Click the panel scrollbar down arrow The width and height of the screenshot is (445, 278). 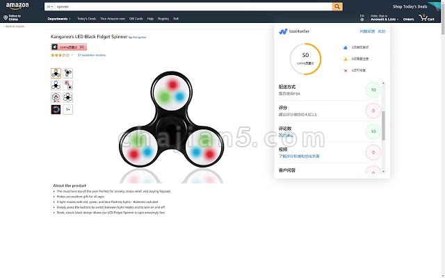click(383, 172)
